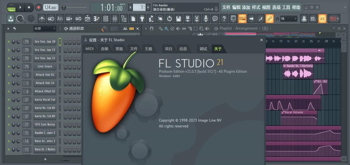Click the step editing footsteps icon
The image size is (350, 165).
point(260,19)
